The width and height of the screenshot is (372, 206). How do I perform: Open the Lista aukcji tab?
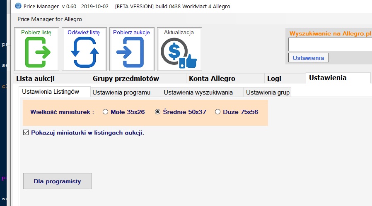point(52,78)
